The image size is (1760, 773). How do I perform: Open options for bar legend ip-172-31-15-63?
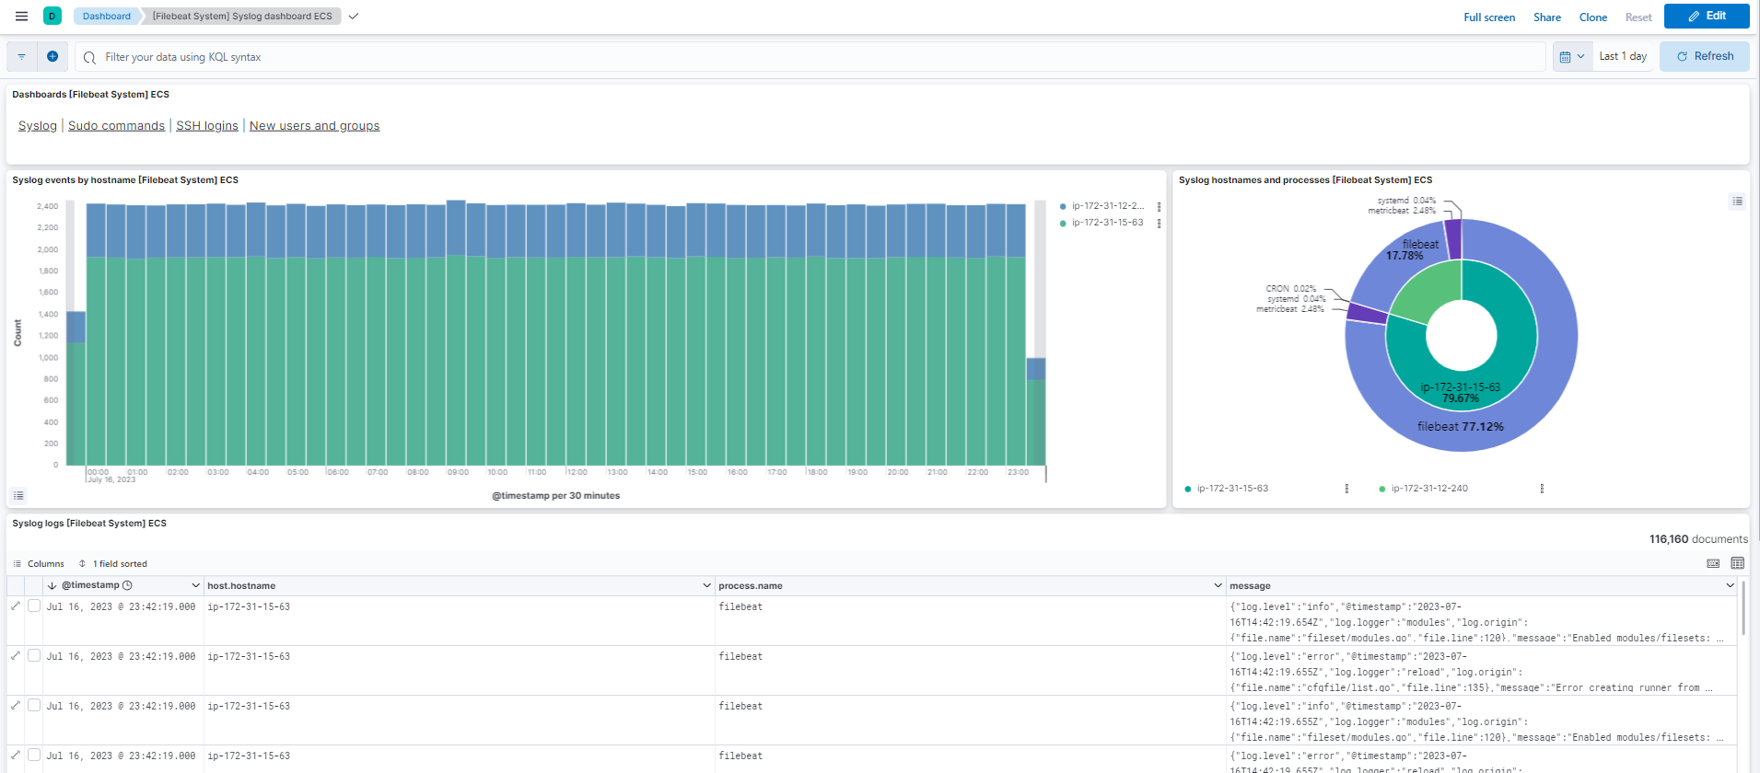(x=1159, y=223)
